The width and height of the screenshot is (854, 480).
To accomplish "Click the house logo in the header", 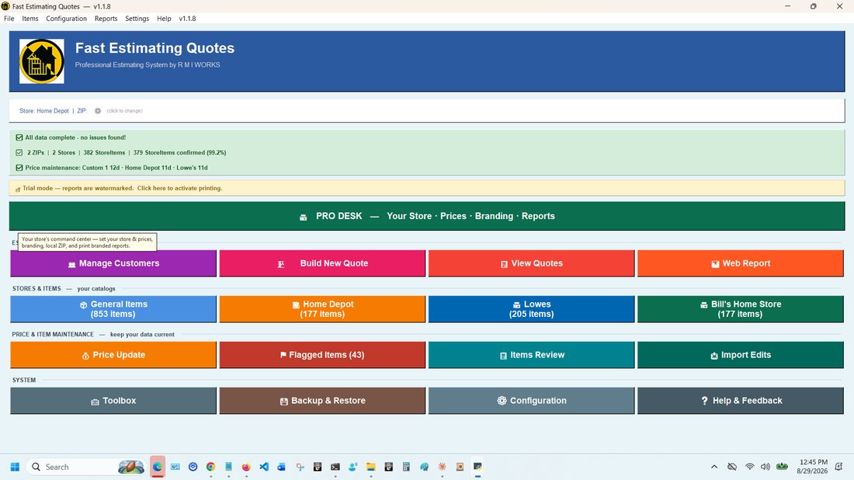I will coord(42,61).
